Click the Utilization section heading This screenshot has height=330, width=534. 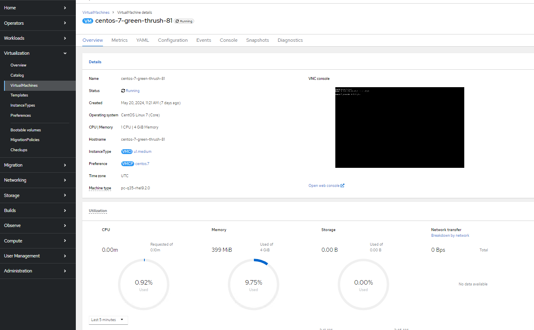coord(98,211)
